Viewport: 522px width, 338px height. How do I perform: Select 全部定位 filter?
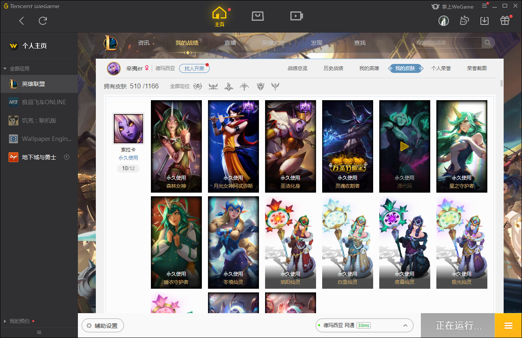click(180, 86)
